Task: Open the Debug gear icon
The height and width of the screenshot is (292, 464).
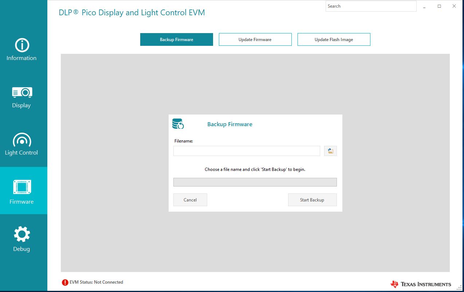Action: click(x=22, y=234)
